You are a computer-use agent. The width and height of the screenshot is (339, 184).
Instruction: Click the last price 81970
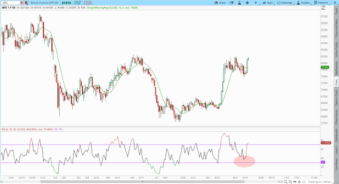click(66, 3)
